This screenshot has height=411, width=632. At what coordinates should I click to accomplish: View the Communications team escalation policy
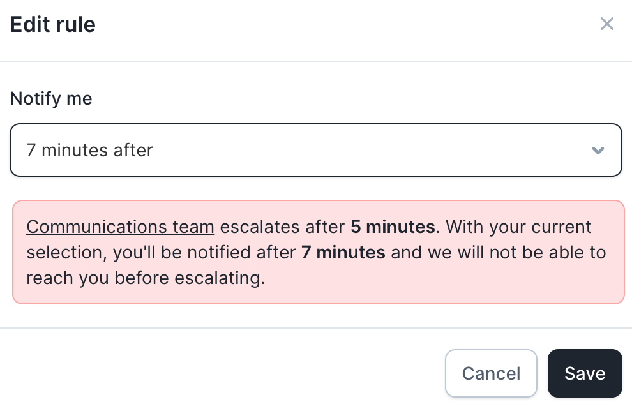120,227
